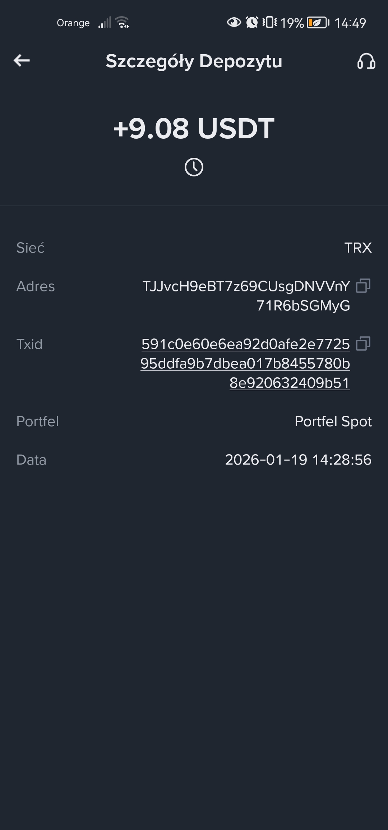
Task: Copy the Txid hash
Action: [363, 344]
